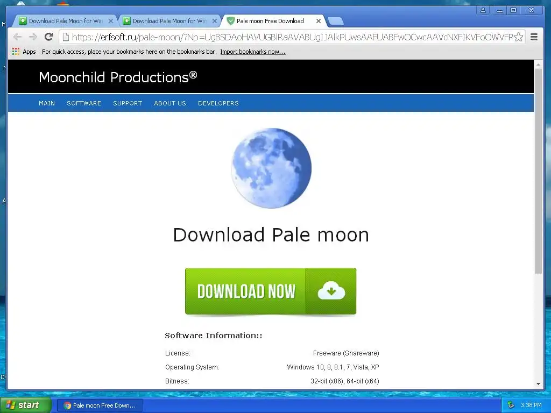Open the MAIN navigation item
The height and width of the screenshot is (413, 551).
coord(47,103)
